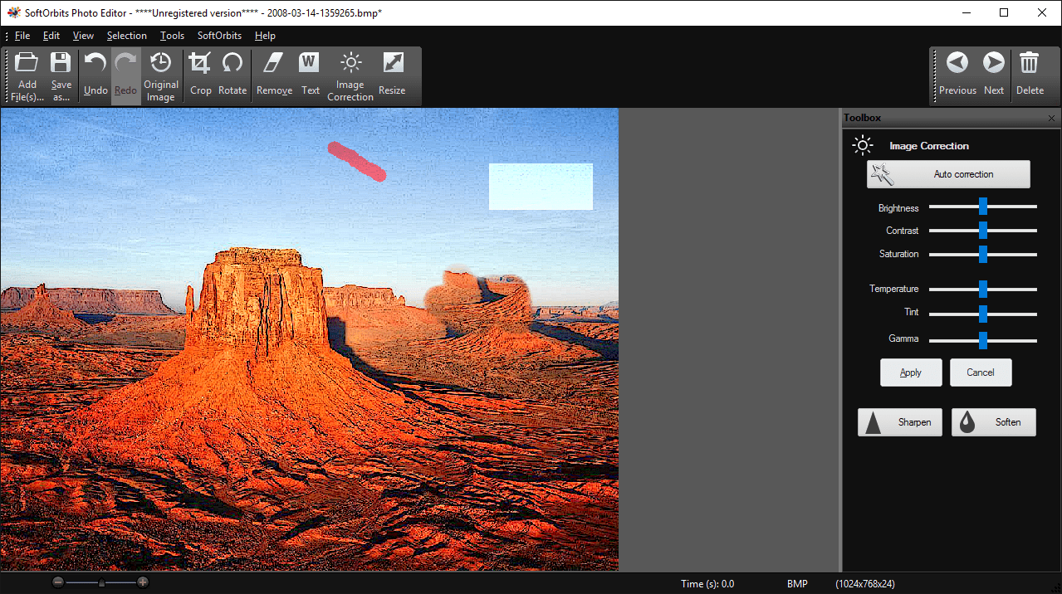The width and height of the screenshot is (1062, 594).
Task: Click the Sharpen button
Action: point(899,421)
